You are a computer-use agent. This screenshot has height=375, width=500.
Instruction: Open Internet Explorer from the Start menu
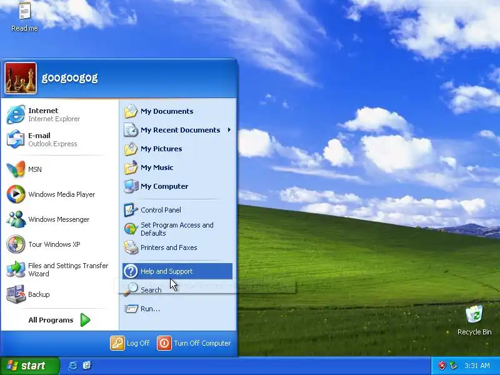click(59, 114)
